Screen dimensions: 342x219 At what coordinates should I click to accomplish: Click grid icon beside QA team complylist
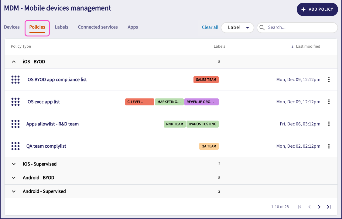pyautogui.click(x=15, y=146)
